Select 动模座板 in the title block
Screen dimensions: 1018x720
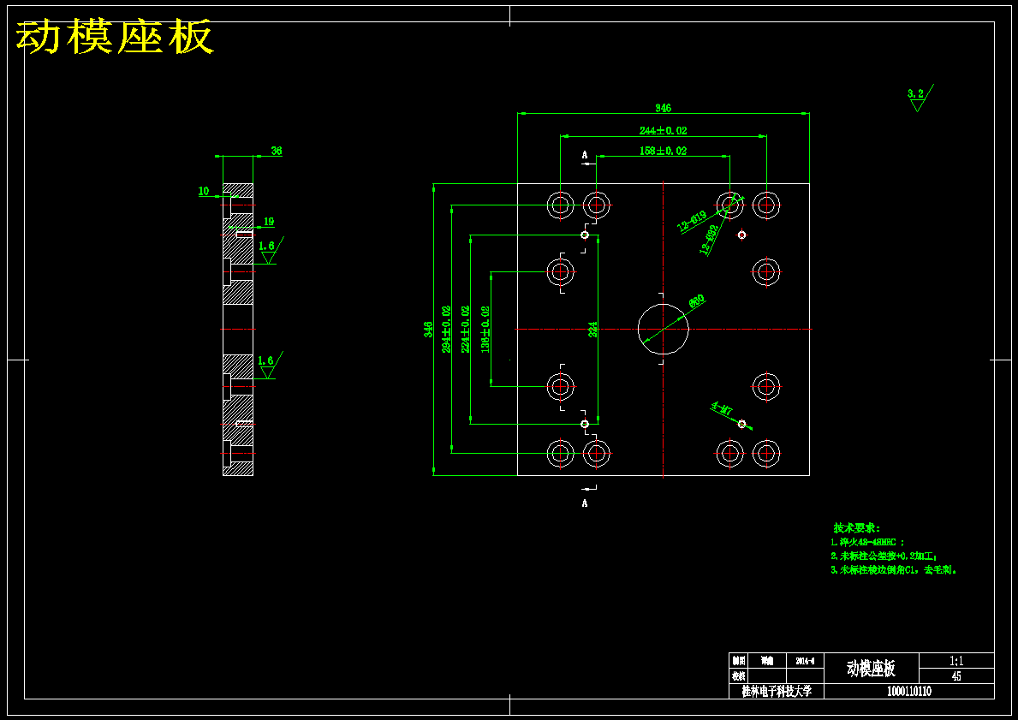pyautogui.click(x=872, y=668)
